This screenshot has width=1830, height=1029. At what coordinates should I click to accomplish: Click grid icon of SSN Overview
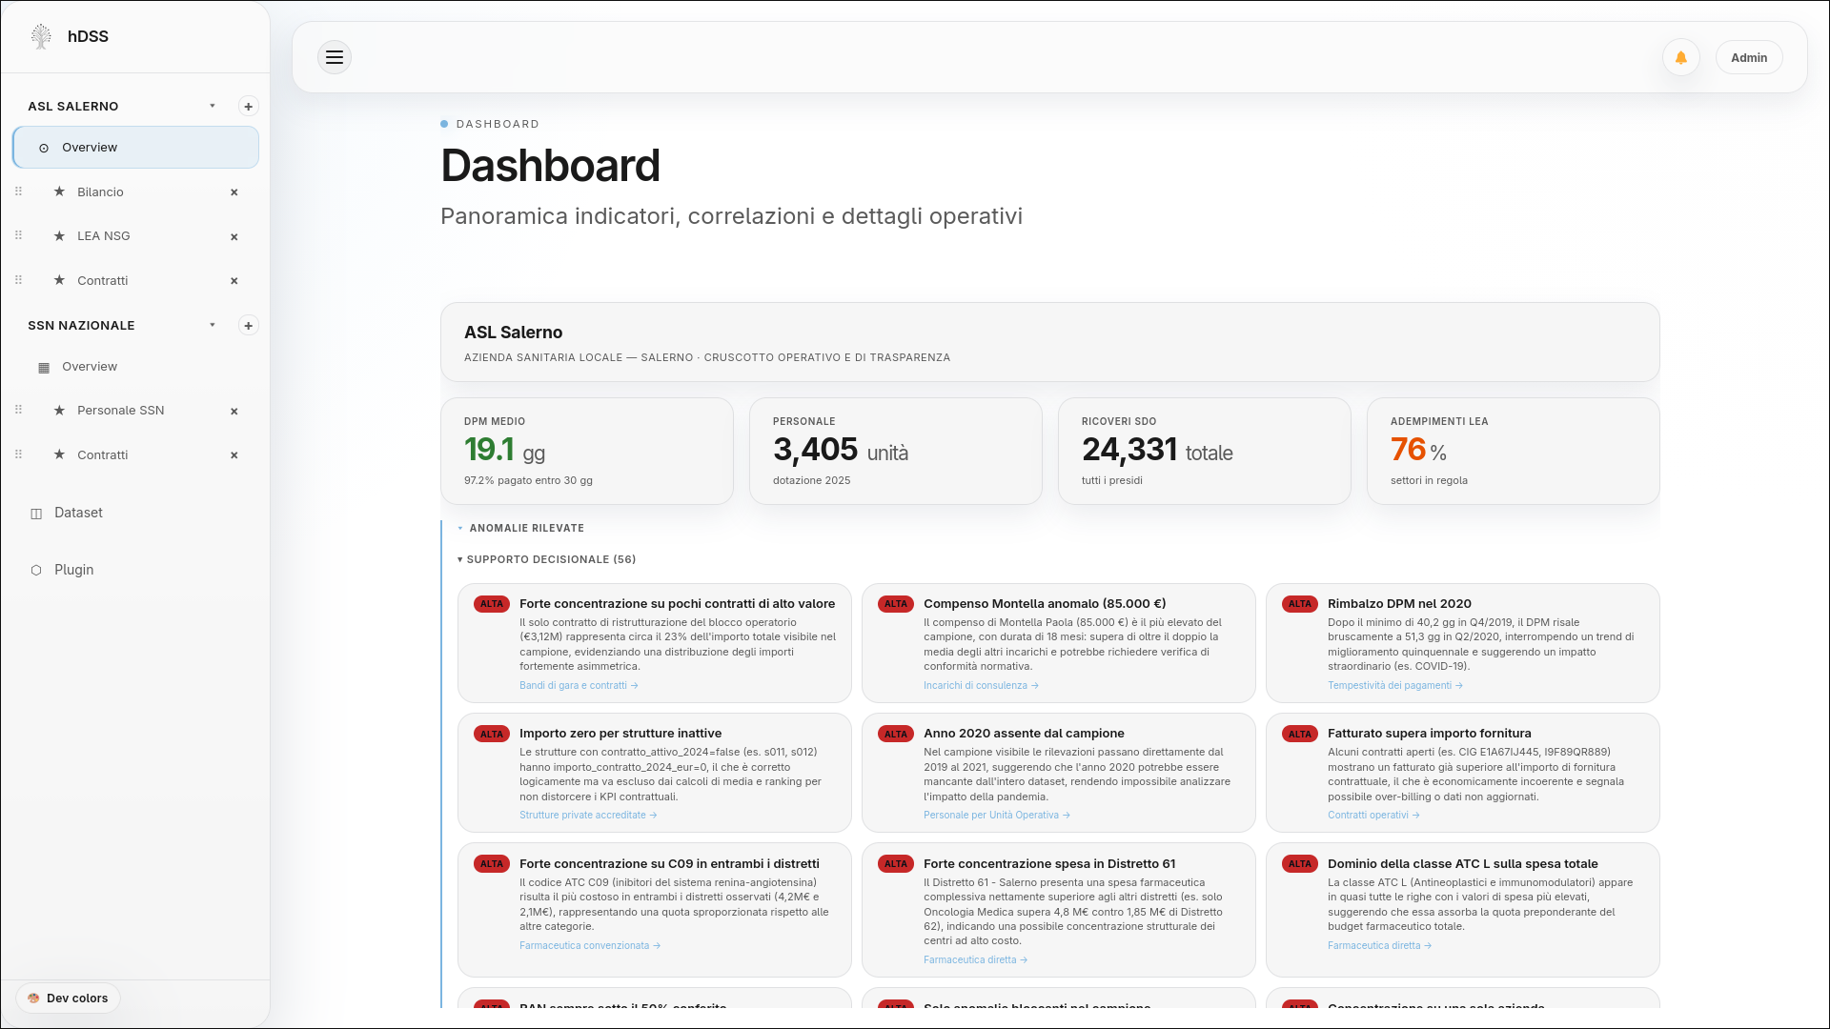click(44, 368)
